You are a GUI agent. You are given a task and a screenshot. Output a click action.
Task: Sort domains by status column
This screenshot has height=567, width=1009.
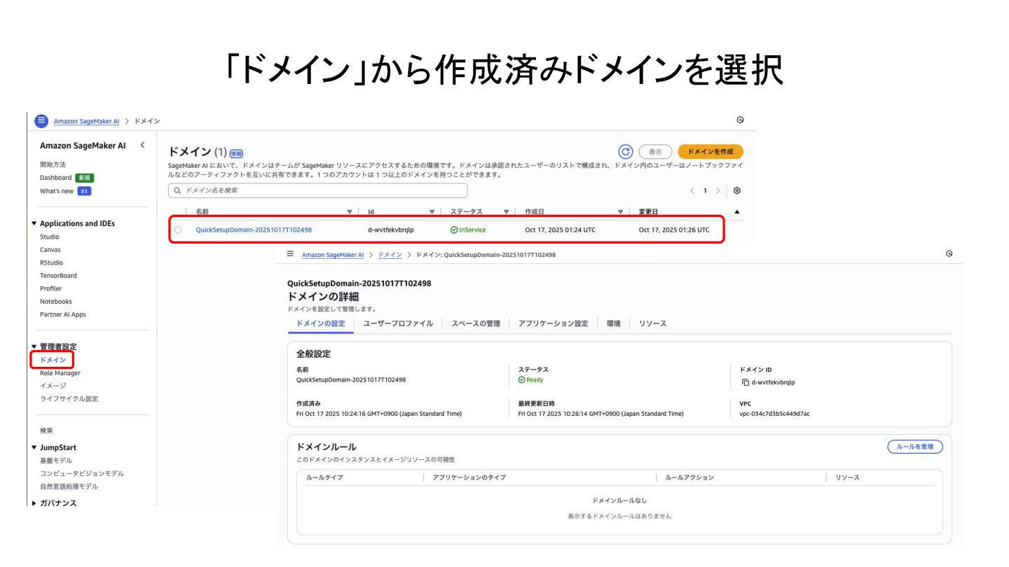(506, 211)
